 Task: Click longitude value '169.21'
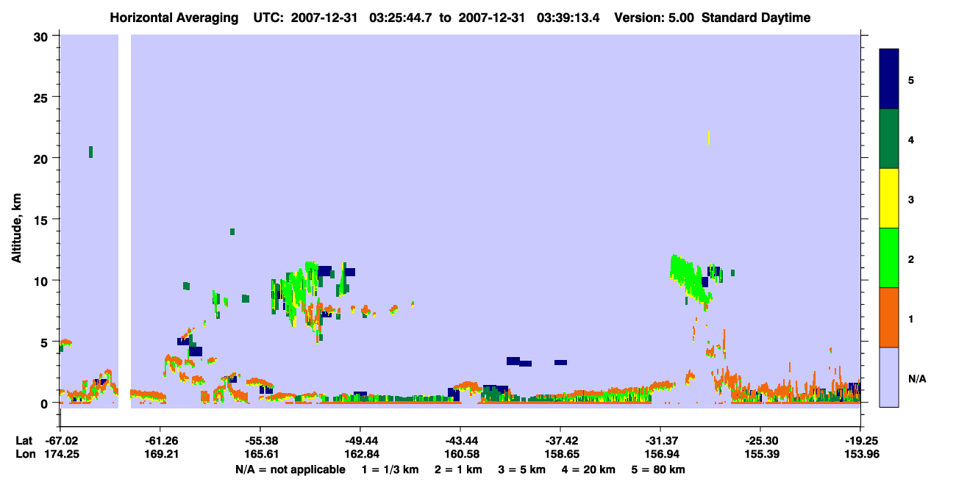160,454
